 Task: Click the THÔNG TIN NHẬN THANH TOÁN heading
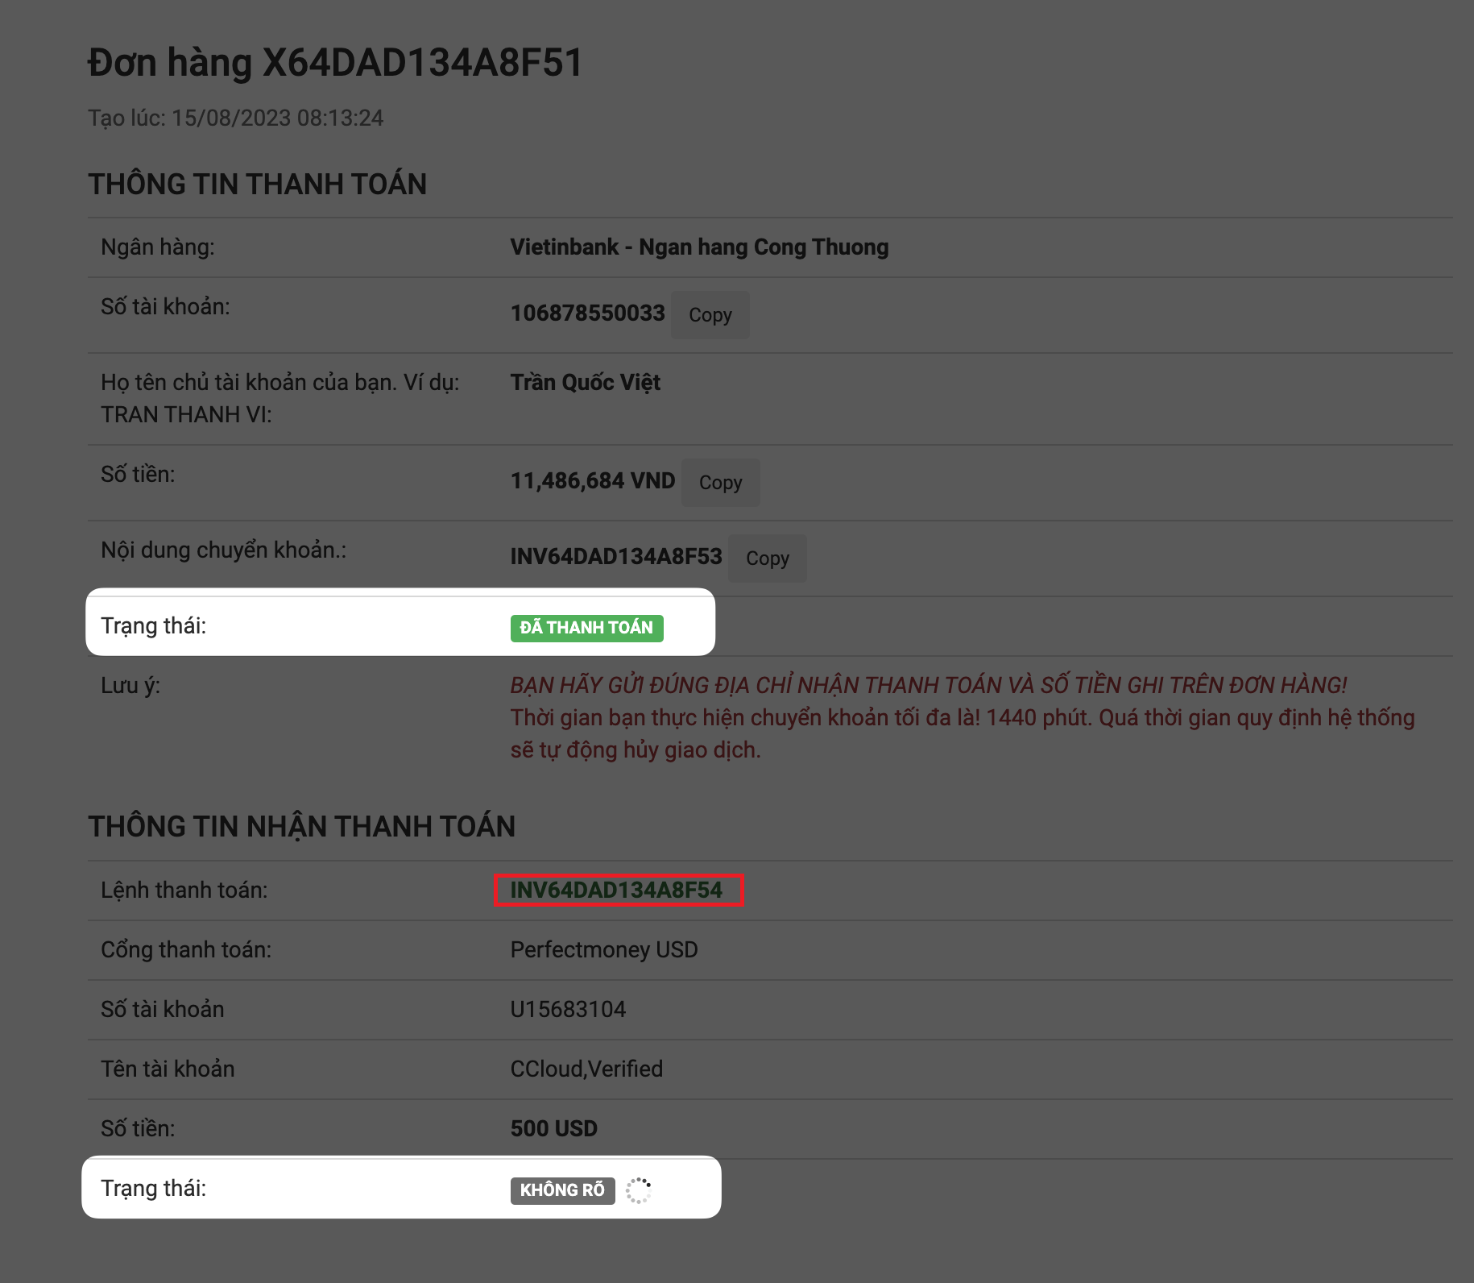pyautogui.click(x=301, y=827)
